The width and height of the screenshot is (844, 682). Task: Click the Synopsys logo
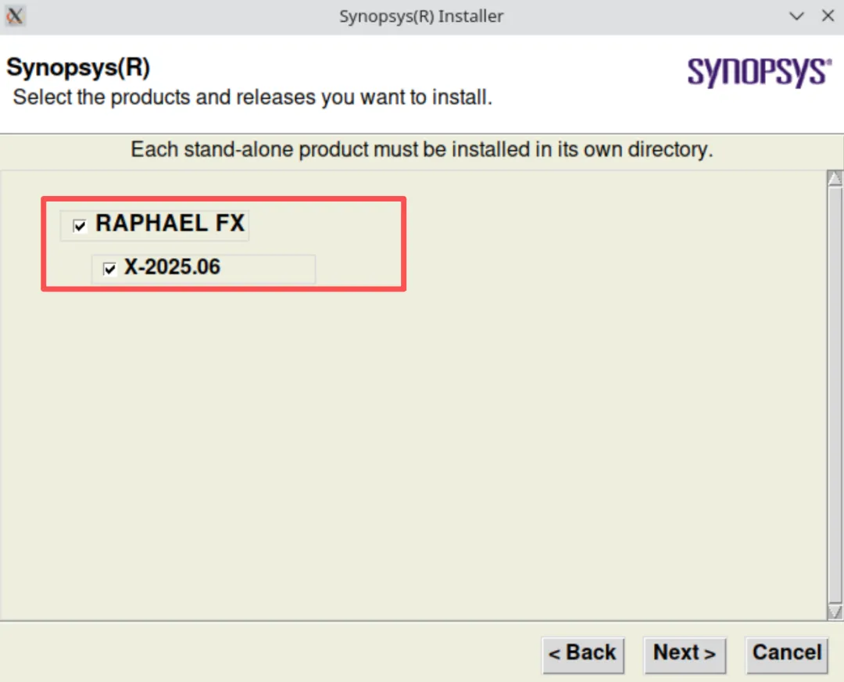[759, 72]
